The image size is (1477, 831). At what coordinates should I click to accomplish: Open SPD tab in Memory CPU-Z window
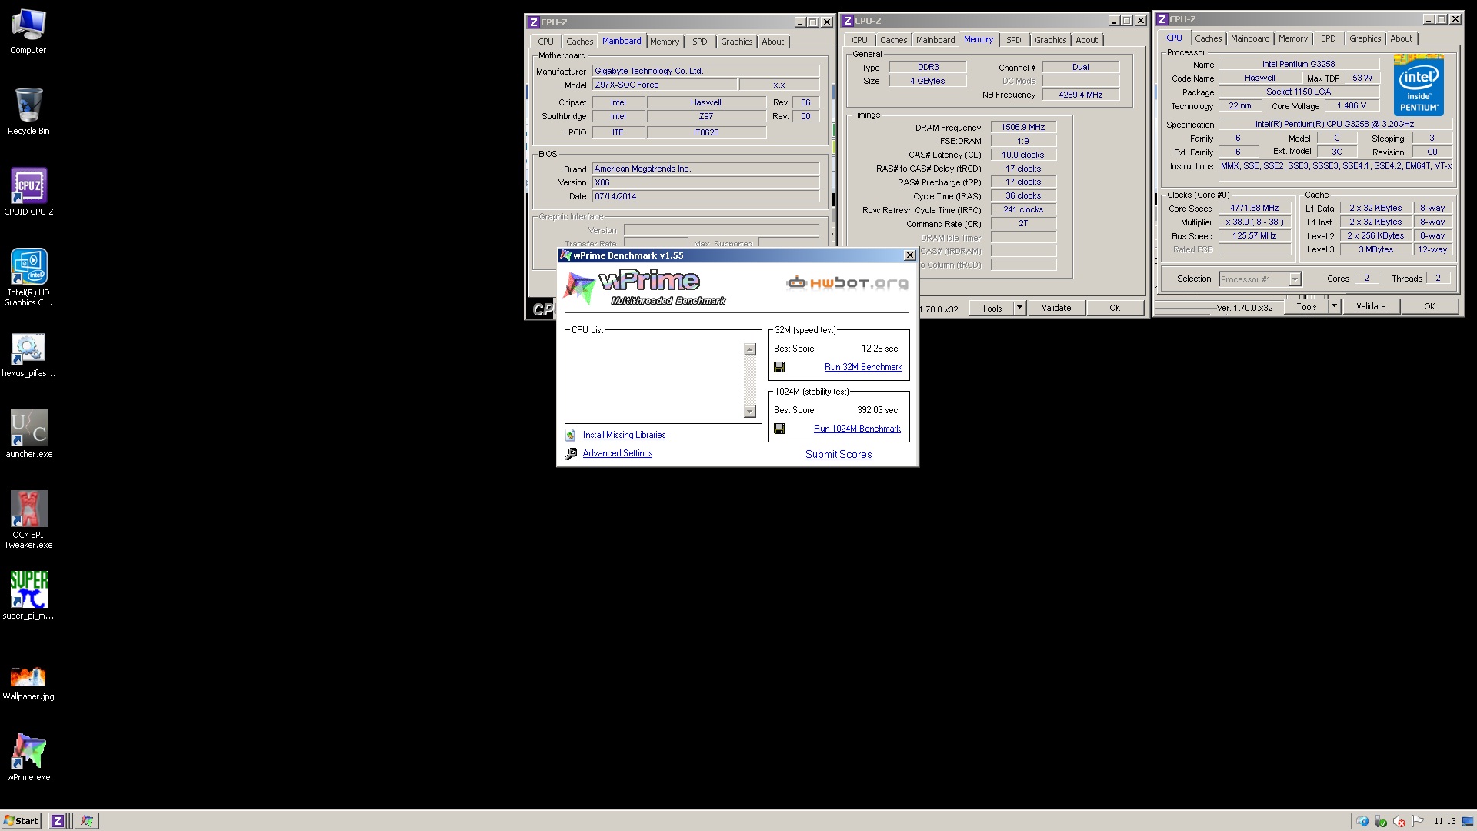(1014, 40)
